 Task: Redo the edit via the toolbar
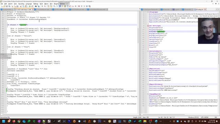tap(32, 6)
